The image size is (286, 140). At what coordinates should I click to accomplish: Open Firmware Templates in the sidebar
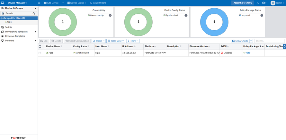(15, 36)
